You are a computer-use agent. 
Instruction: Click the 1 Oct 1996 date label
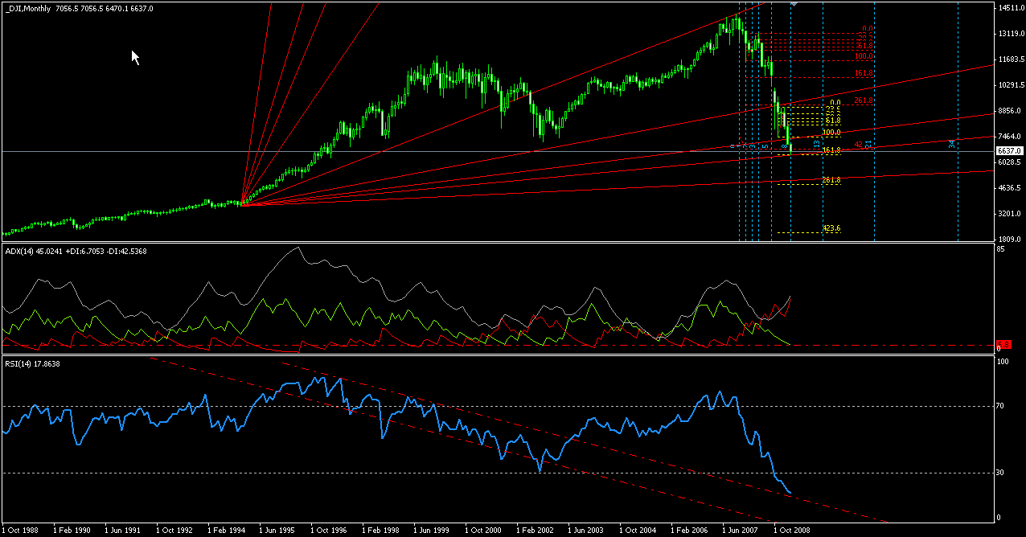pyautogui.click(x=329, y=531)
